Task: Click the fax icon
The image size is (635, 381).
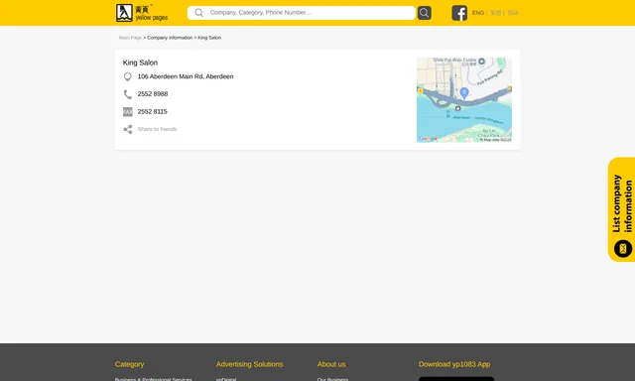Action: pyautogui.click(x=128, y=112)
